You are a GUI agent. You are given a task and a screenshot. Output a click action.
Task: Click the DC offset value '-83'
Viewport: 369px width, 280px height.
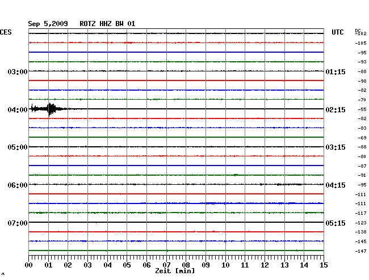362,128
